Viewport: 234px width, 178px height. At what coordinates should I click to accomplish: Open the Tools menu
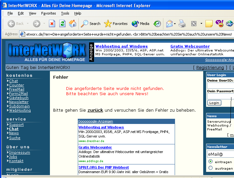click(65, 13)
